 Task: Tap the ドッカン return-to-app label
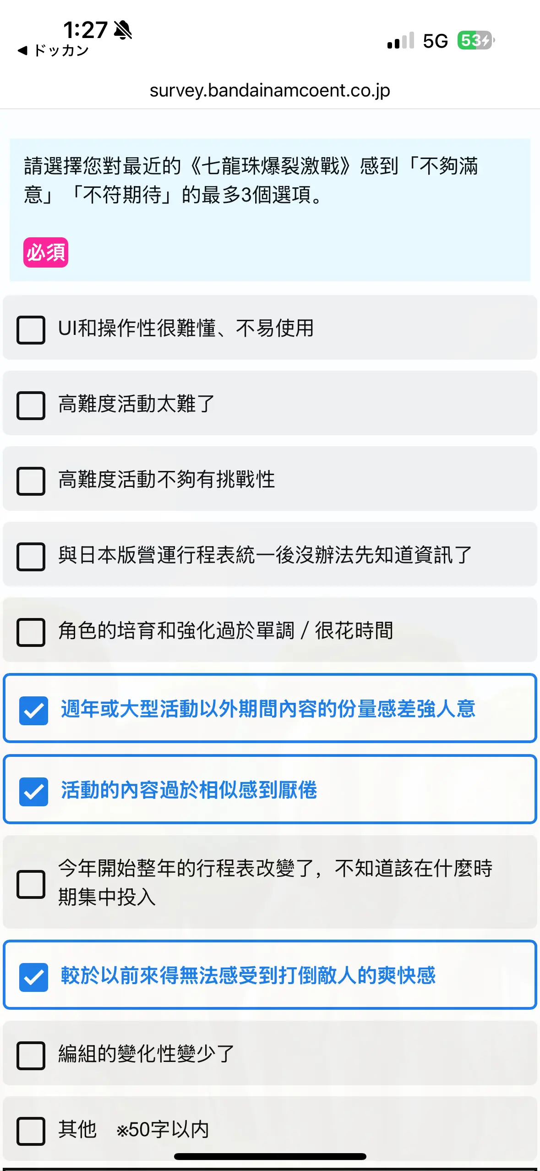point(61,50)
